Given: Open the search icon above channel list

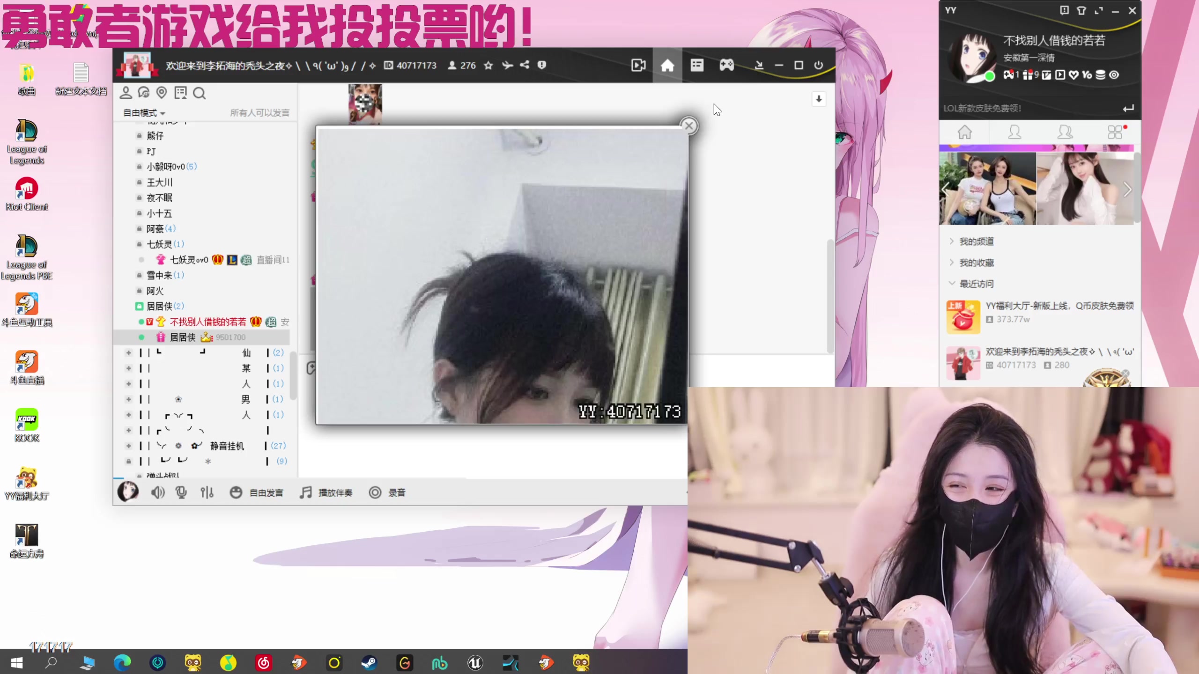Looking at the screenshot, I should (x=199, y=93).
